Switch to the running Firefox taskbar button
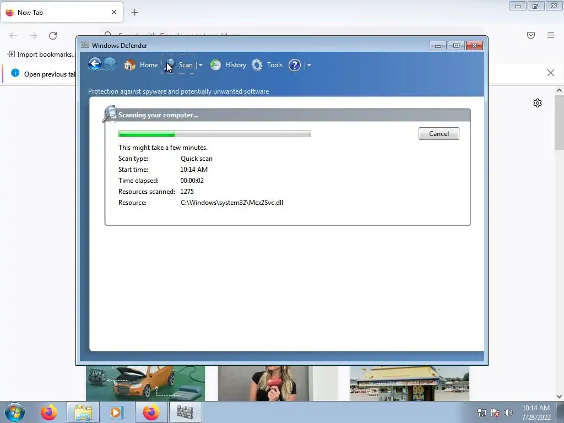This screenshot has width=564, height=423. (x=151, y=412)
